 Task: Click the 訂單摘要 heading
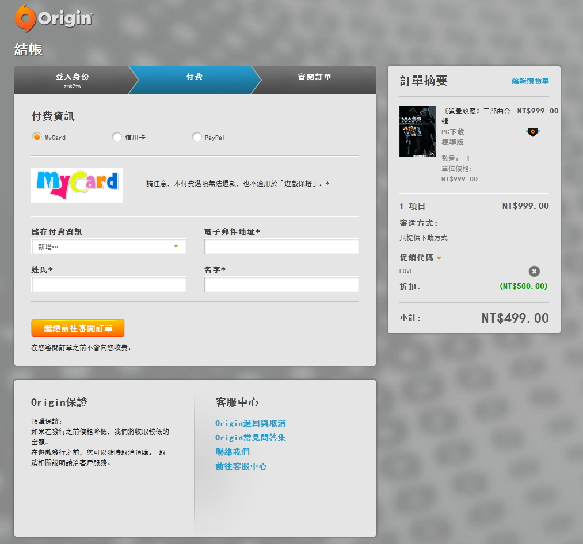(x=424, y=81)
